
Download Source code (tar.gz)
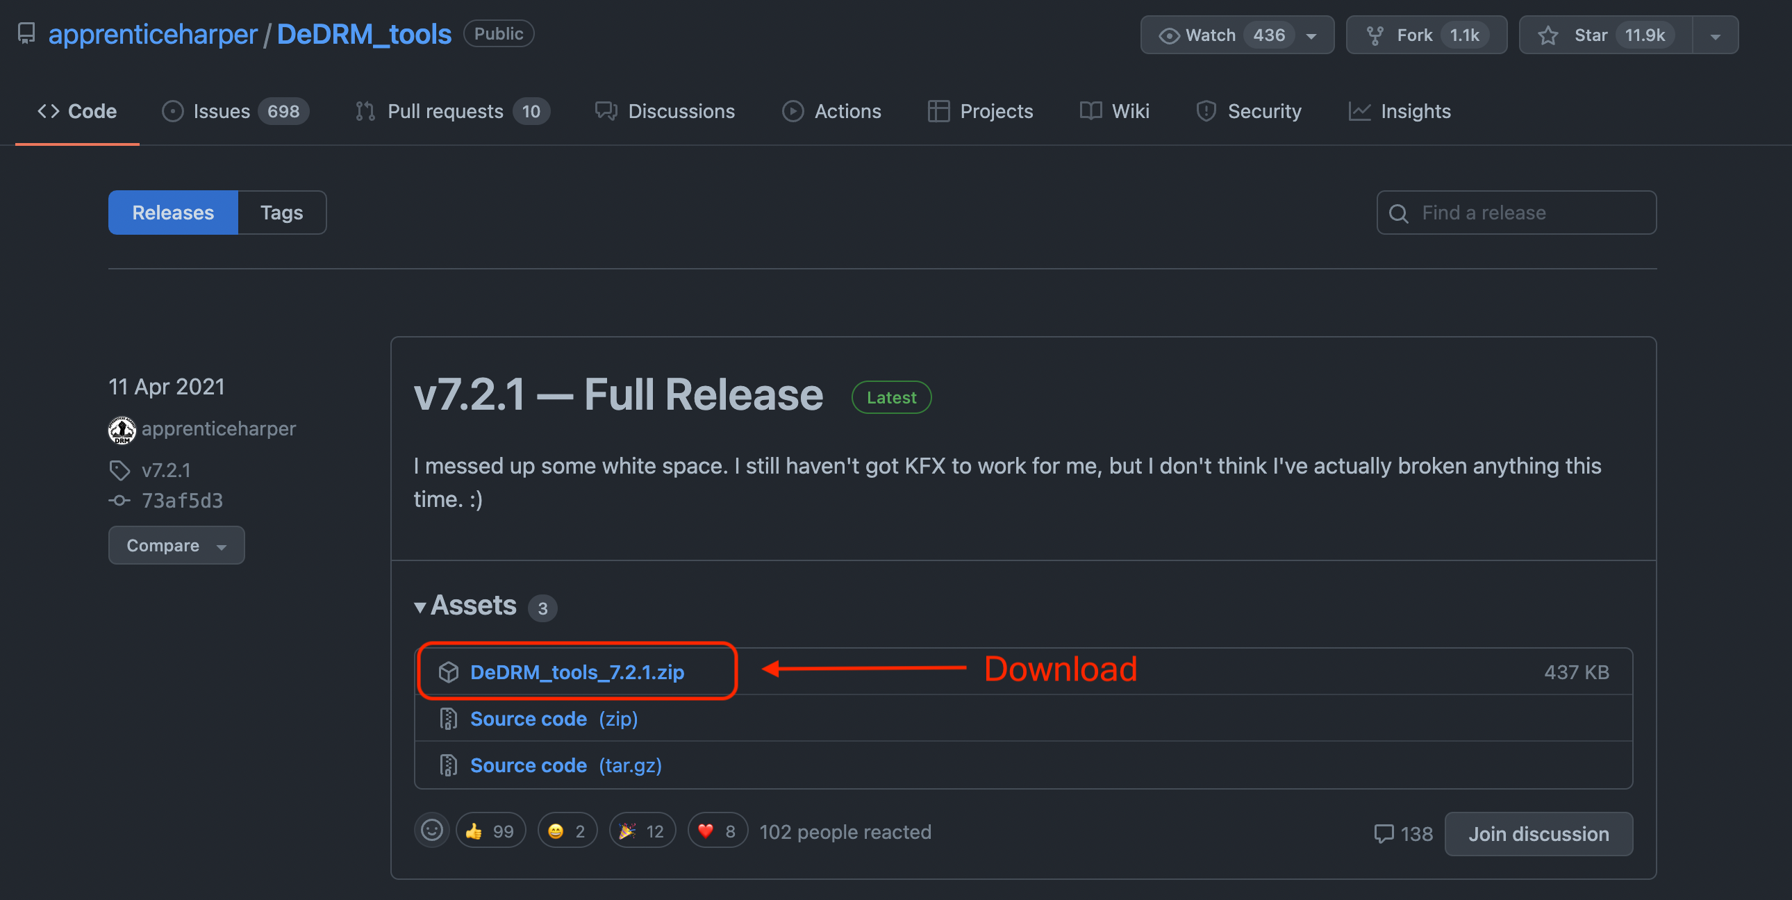[x=565, y=765]
